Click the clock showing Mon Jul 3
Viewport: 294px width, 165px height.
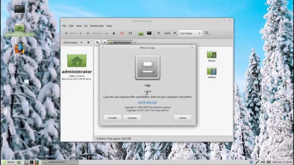[x=283, y=162]
